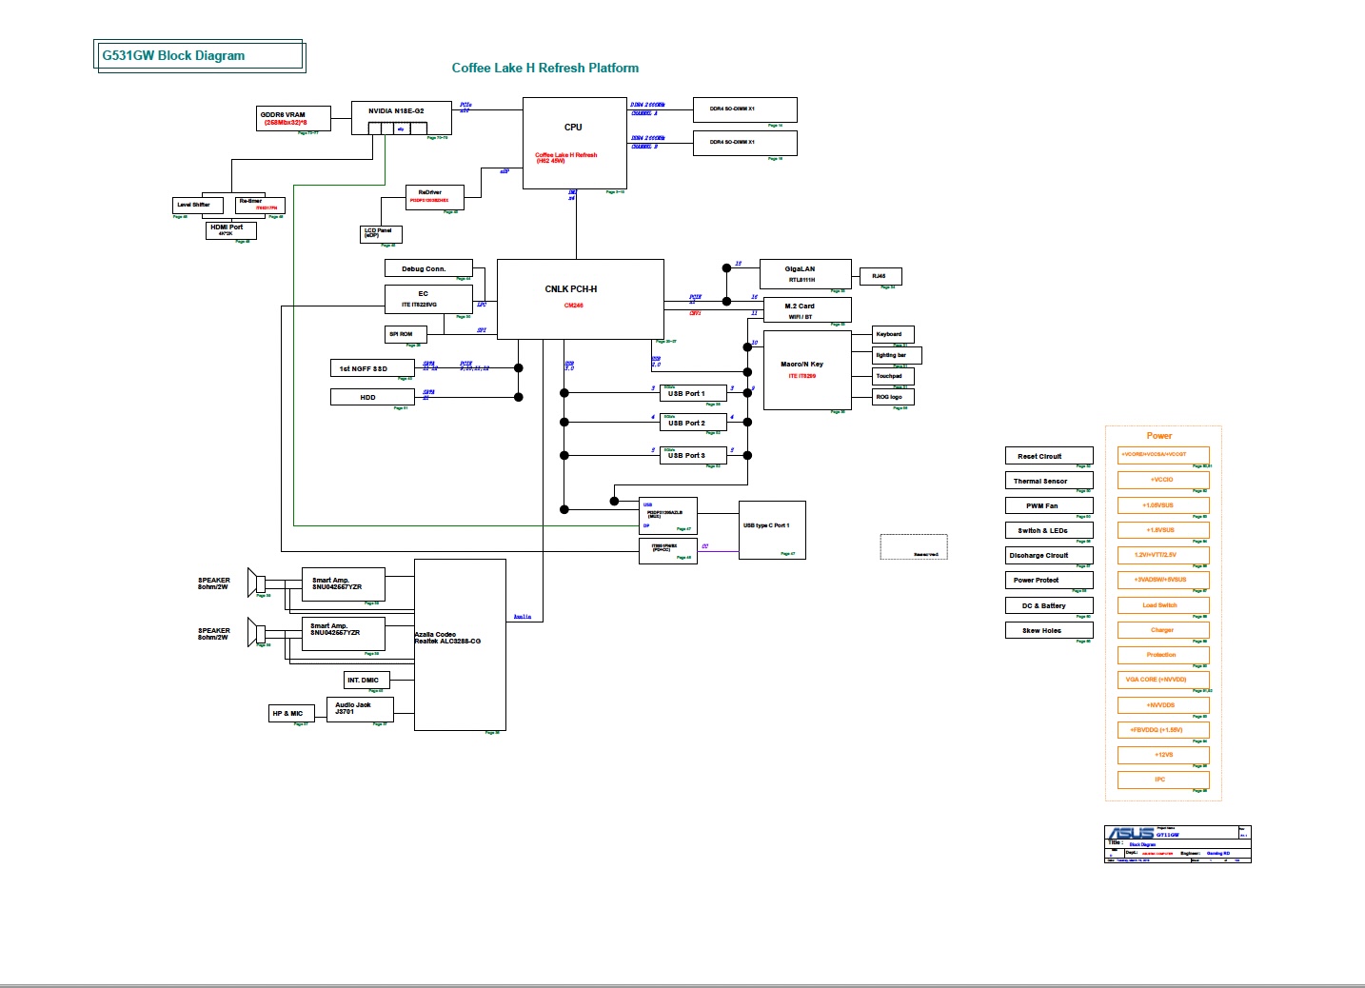The height and width of the screenshot is (988, 1365).
Task: Select the GDDR6 VRAM block
Action: pos(293,119)
